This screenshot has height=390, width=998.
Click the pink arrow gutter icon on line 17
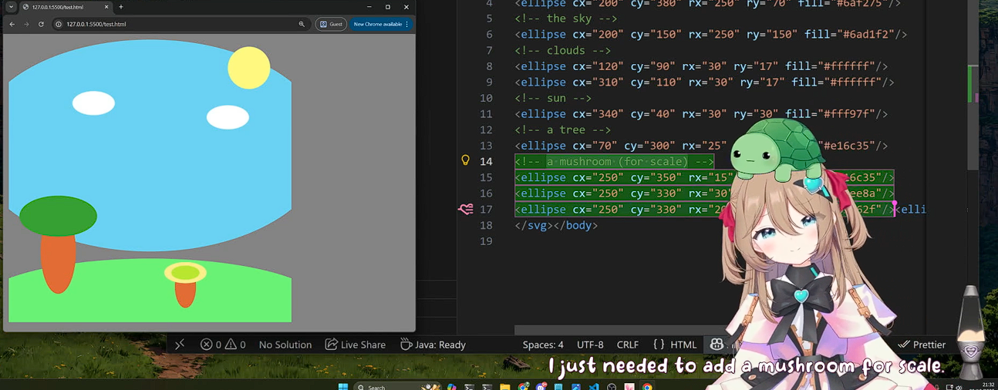click(x=465, y=209)
